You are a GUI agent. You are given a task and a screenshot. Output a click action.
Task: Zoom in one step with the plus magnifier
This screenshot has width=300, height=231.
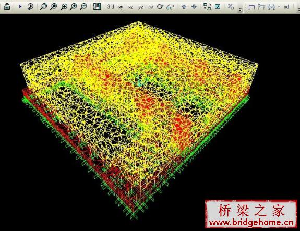pyautogui.click(x=74, y=7)
